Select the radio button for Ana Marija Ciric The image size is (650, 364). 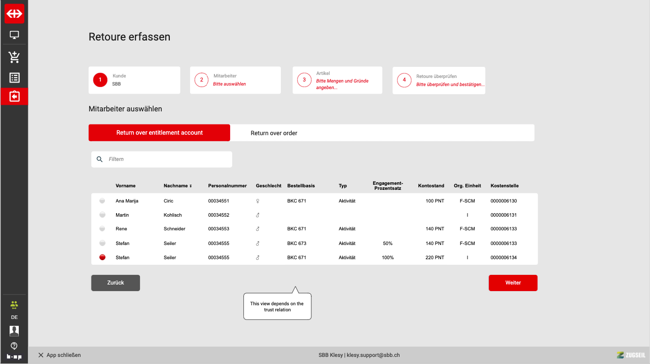tap(102, 201)
